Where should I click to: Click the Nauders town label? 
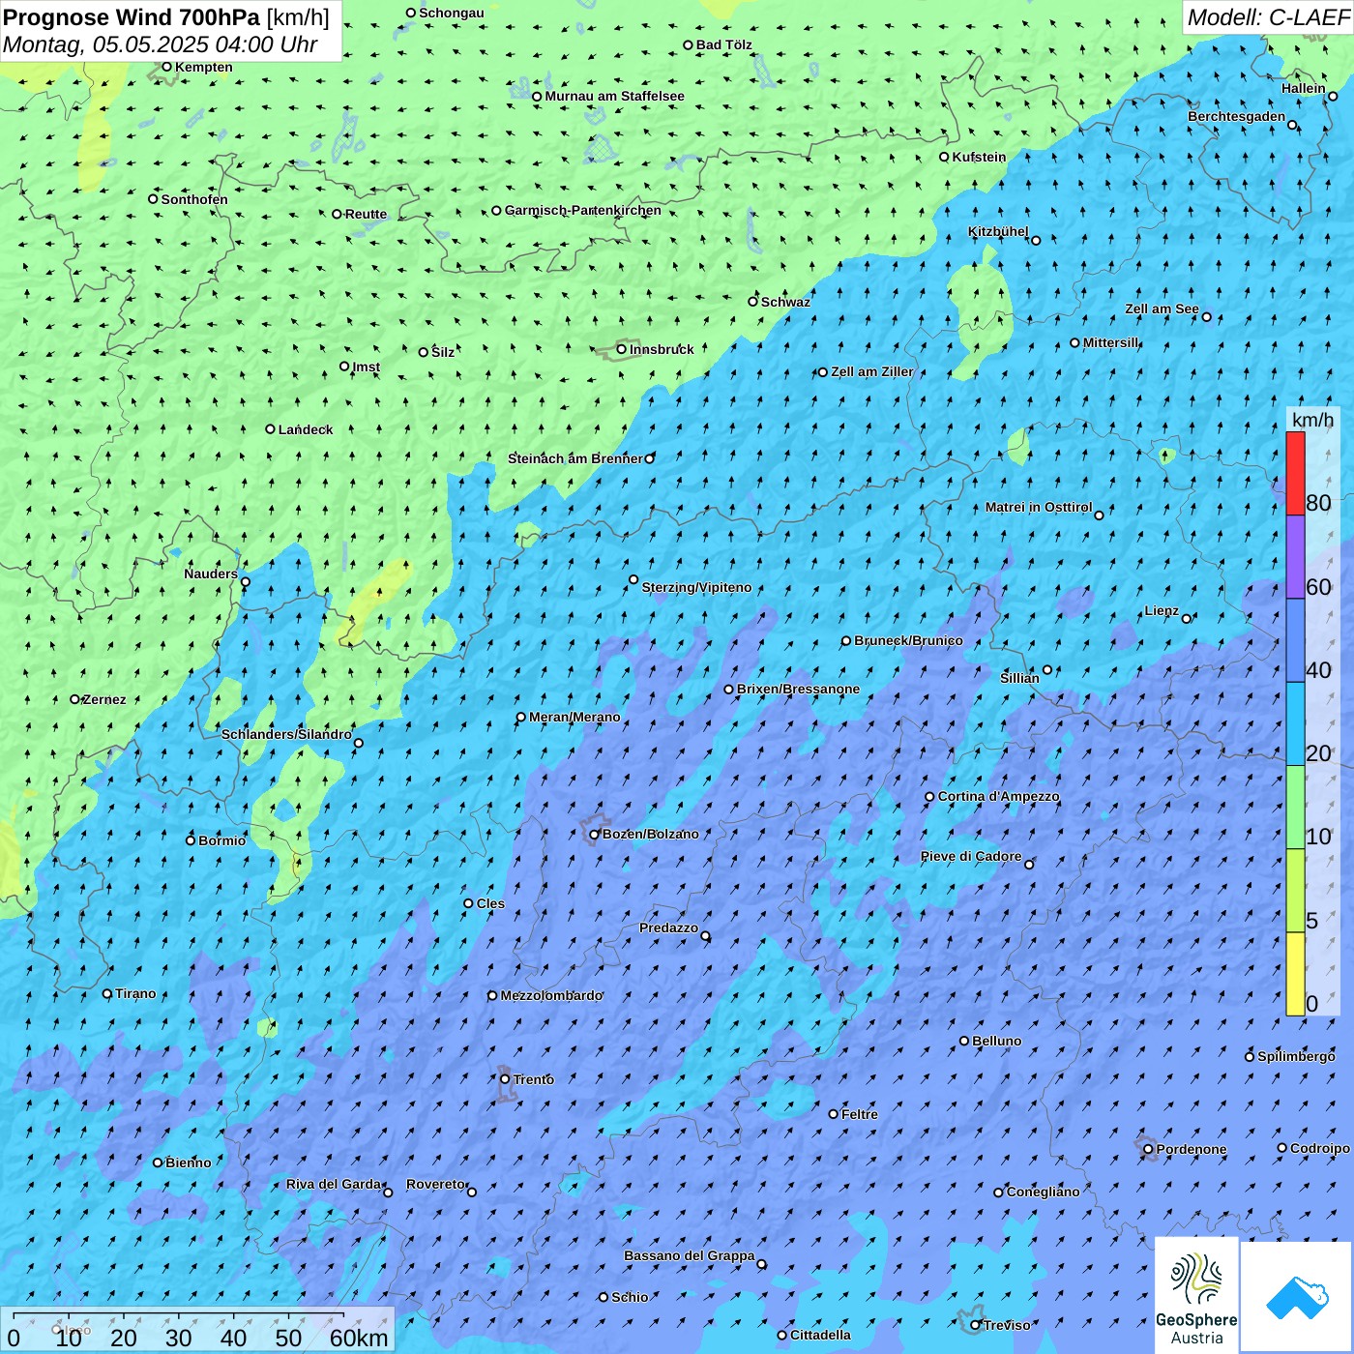click(x=211, y=574)
